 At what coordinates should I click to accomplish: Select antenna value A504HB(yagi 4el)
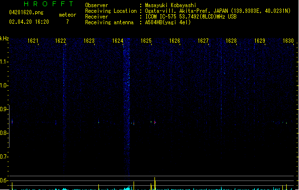coord(168,22)
